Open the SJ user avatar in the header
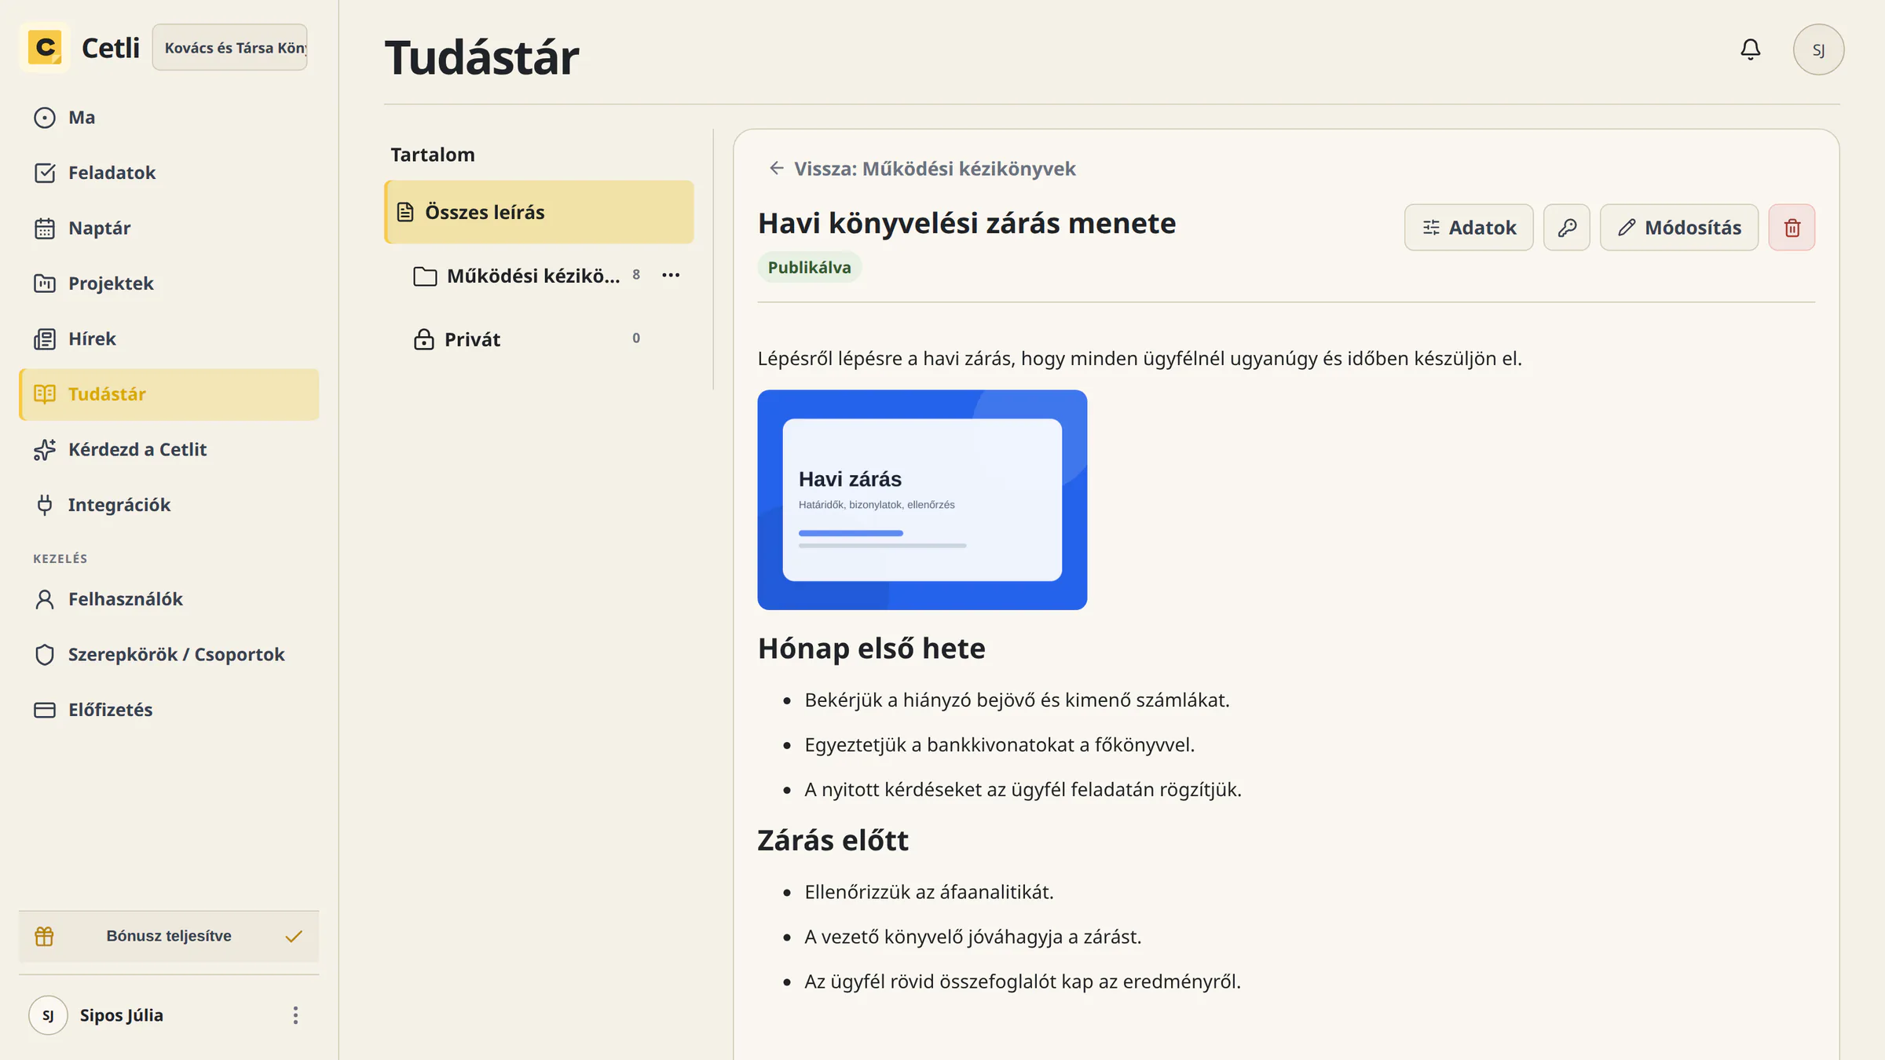The height and width of the screenshot is (1060, 1885). pyautogui.click(x=1818, y=49)
